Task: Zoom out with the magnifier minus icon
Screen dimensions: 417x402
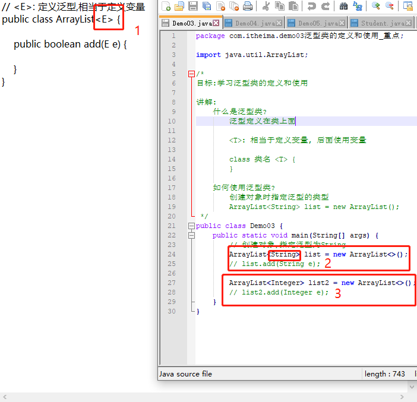Action: pos(389,6)
